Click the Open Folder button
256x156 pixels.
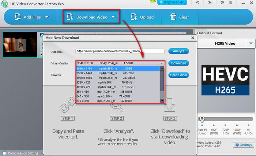(x=178, y=75)
